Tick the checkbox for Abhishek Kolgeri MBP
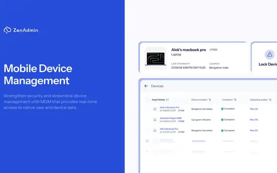 (147, 120)
